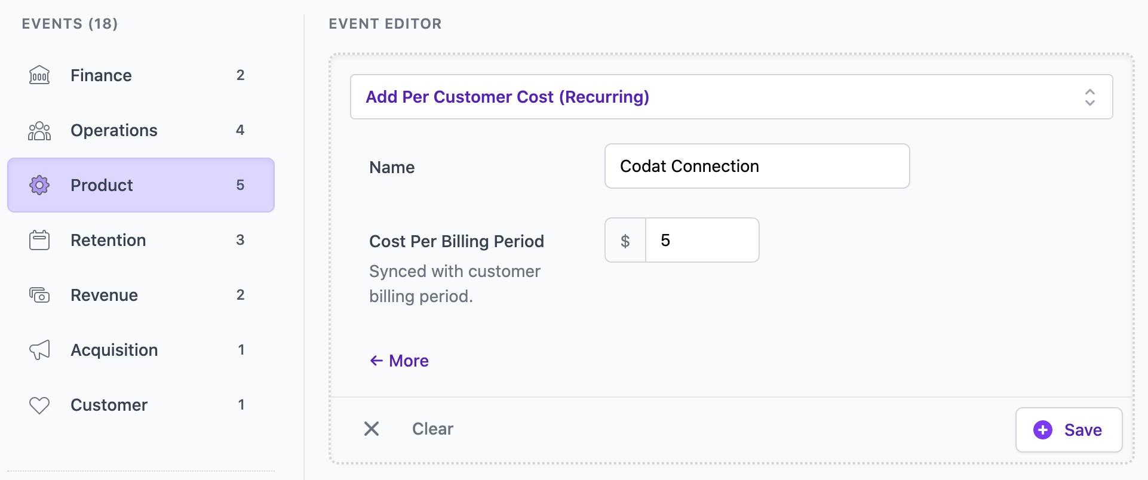Select the Product events category
The image size is (1148, 480).
click(x=141, y=185)
